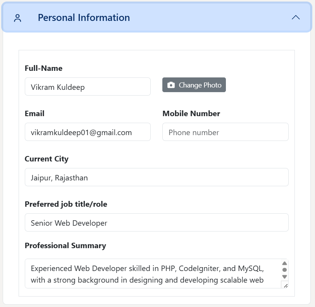Viewport: 315px width, 307px height.
Task: Click into the Email address field
Action: coord(88,132)
